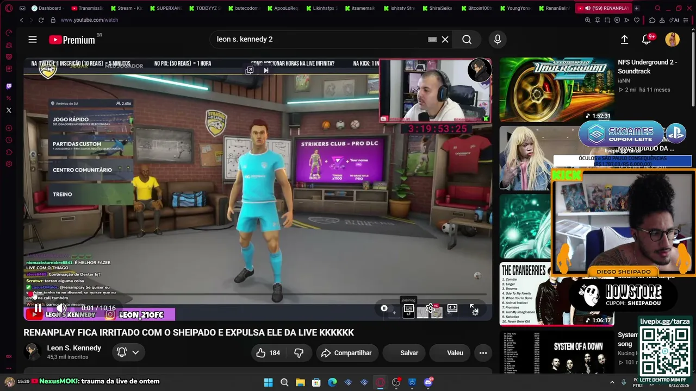This screenshot has height=391, width=696.
Task: Clear the search box text
Action: pyautogui.click(x=445, y=40)
